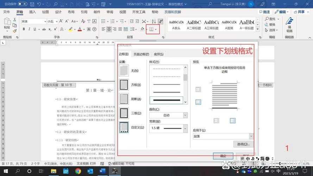Click the Format Painter brush icon
313x176 pixels.
(14, 31)
